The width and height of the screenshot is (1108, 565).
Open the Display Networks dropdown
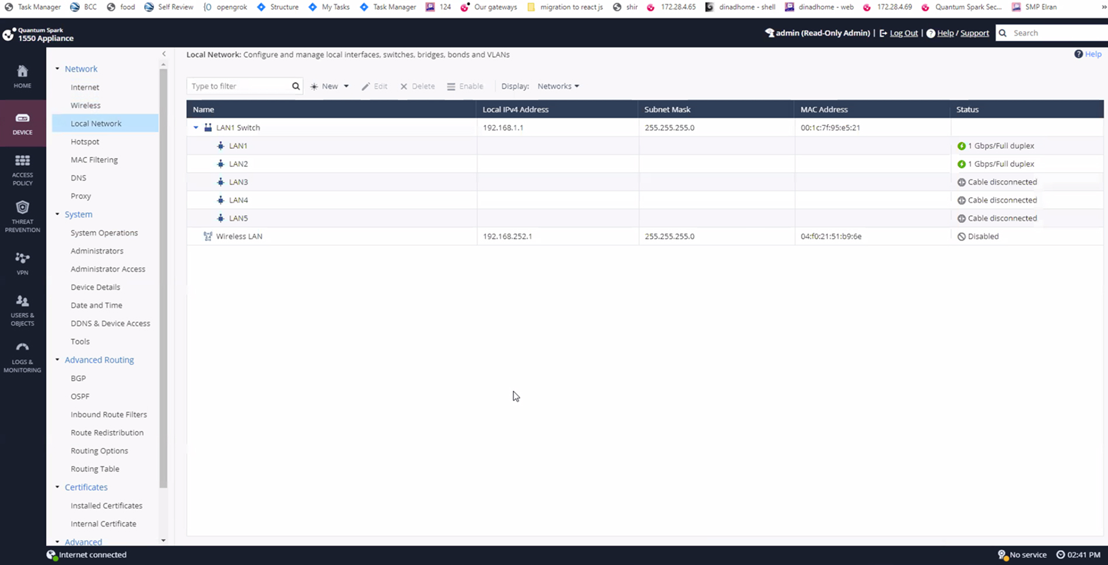click(x=558, y=86)
